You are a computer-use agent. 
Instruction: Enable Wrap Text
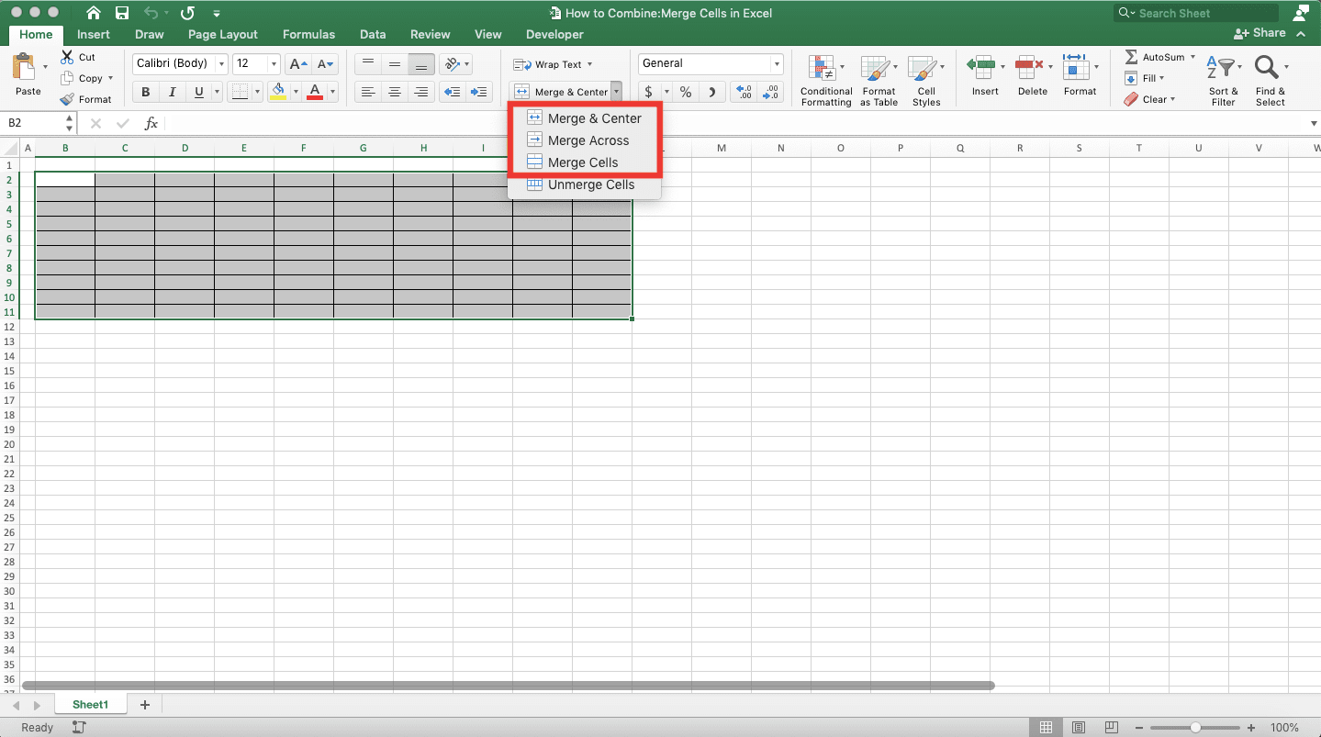550,63
